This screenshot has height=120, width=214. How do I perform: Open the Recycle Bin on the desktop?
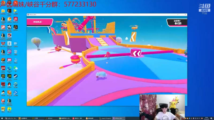[x=16, y=52]
